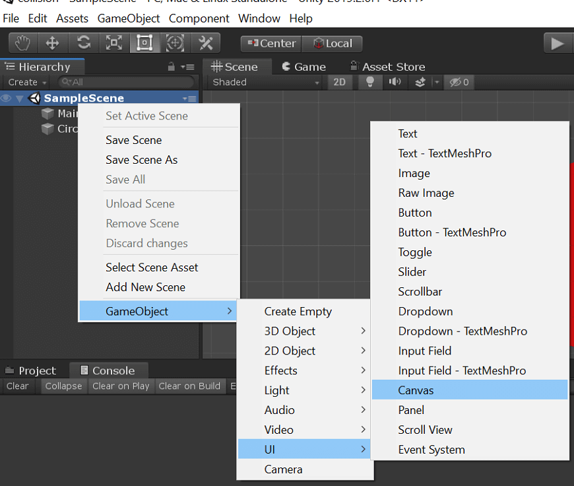Image resolution: width=574 pixels, height=486 pixels.
Task: Select the Hand tool in the toolbar
Action: pos(22,42)
